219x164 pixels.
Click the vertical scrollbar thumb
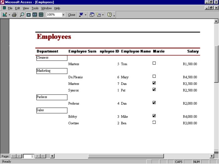tap(216, 64)
